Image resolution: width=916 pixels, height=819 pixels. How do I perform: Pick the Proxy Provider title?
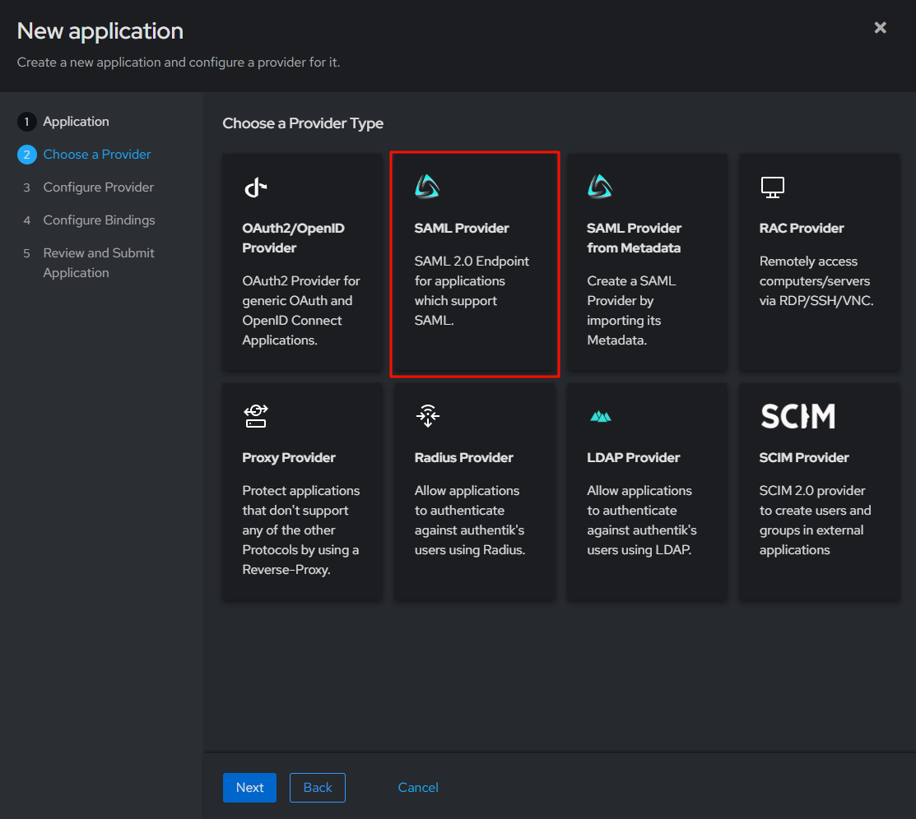[289, 458]
